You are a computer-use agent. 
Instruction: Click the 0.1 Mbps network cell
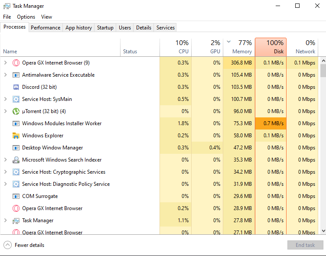(x=302, y=63)
